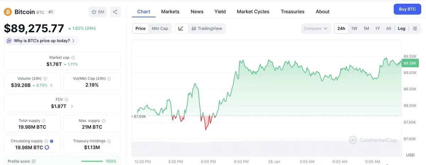This screenshot has width=426, height=165.
Task: Switch to line chart type icon
Action: (181, 28)
